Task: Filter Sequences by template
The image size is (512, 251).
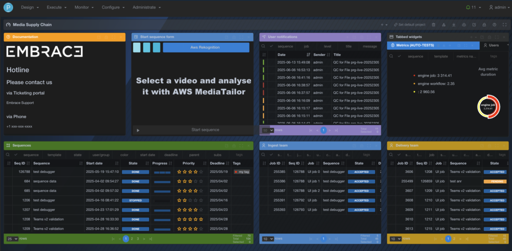Action: coord(54,154)
